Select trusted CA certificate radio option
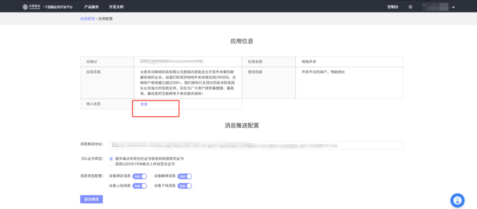The height and width of the screenshot is (209, 477). (111, 159)
